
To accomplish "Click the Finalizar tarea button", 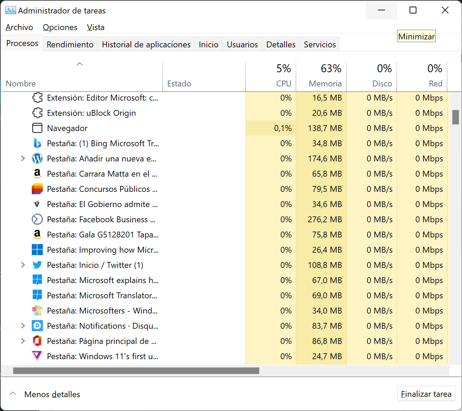I will [426, 394].
